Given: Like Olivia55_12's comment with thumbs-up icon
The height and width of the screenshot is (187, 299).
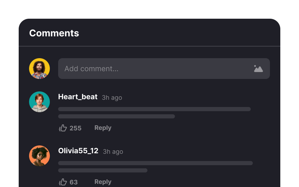Looking at the screenshot, I should 63,182.
